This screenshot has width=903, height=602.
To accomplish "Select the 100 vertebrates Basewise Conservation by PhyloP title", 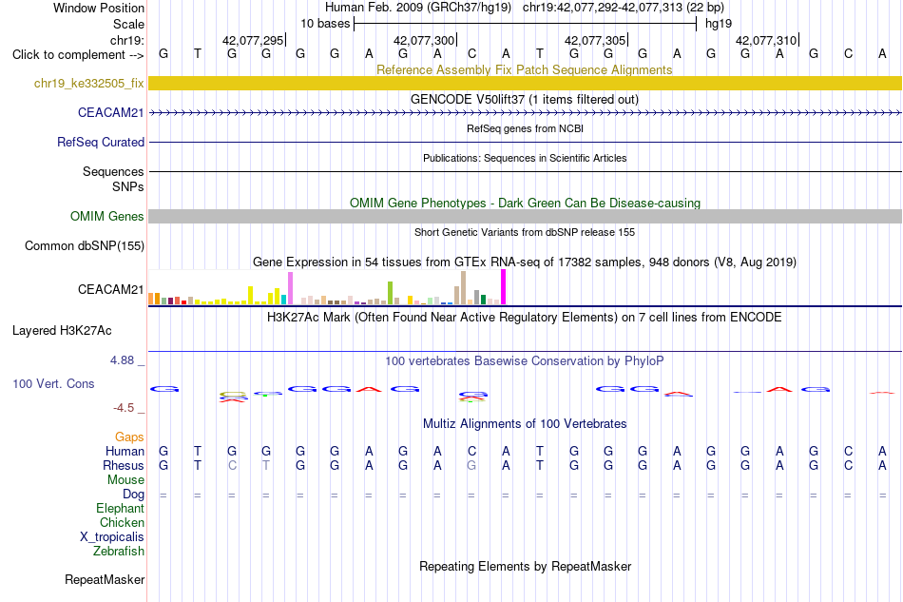I will coord(525,360).
